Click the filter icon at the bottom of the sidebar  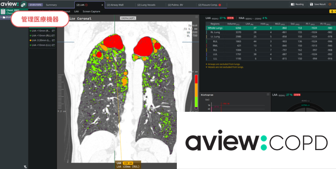tap(25, 167)
